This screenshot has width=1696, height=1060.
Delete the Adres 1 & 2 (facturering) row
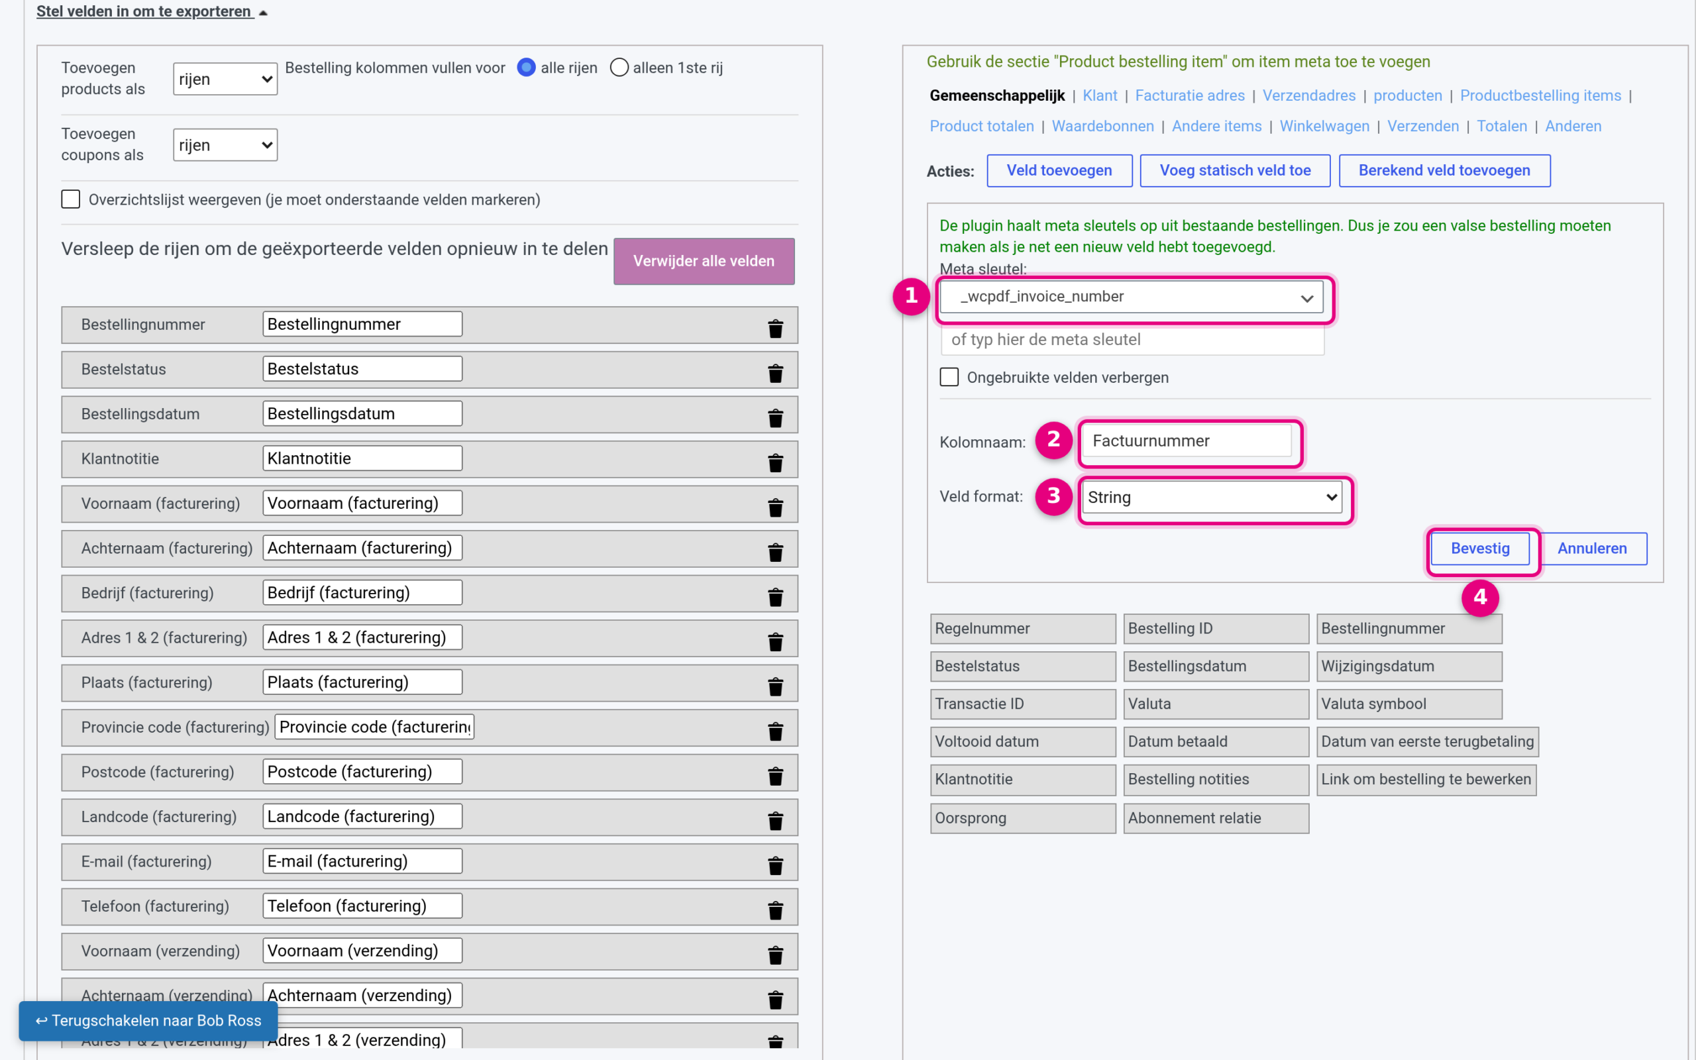coord(775,642)
